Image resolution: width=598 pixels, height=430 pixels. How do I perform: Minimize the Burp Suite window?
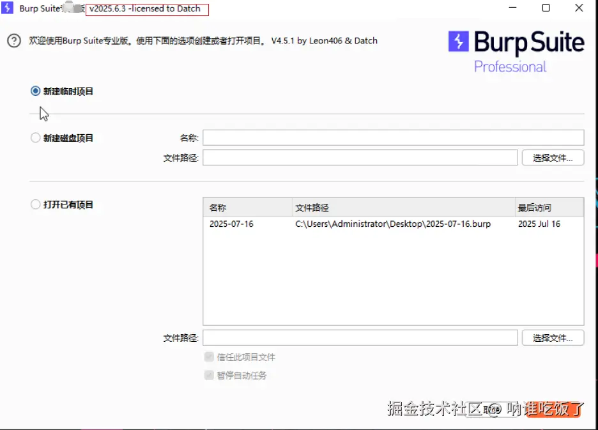(512, 8)
